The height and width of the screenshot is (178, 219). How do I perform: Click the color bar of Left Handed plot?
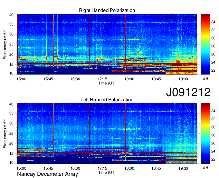[x=205, y=133]
